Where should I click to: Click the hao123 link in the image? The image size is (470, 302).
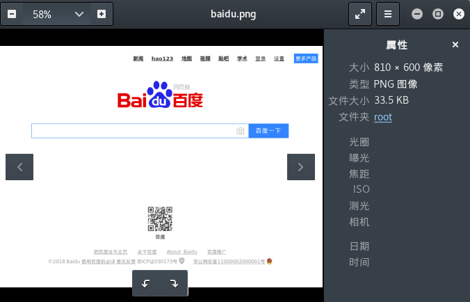(x=162, y=58)
